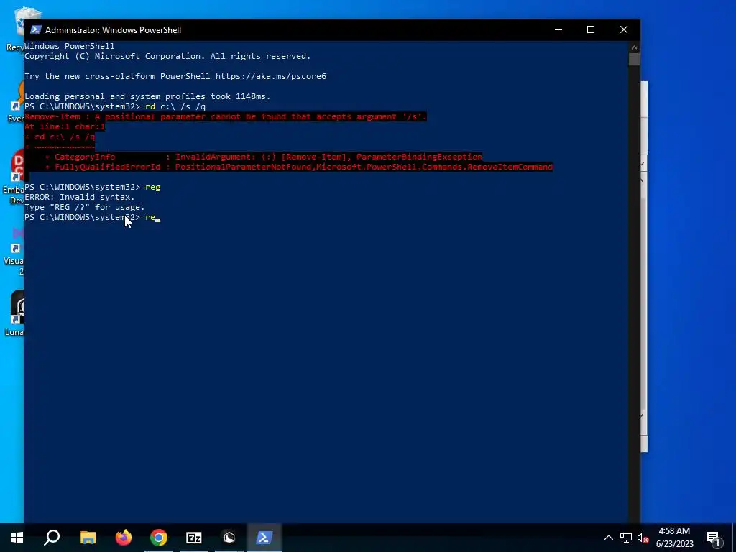Open the Windows Start menu

17,538
